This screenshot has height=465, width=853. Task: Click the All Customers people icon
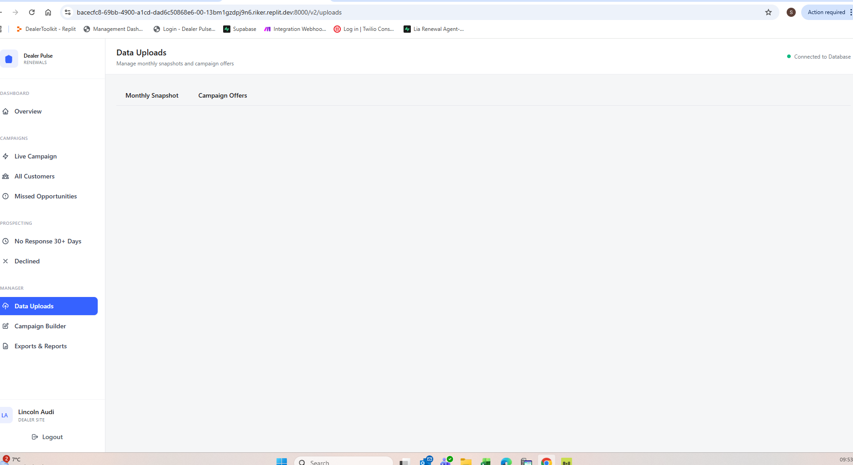[5, 176]
